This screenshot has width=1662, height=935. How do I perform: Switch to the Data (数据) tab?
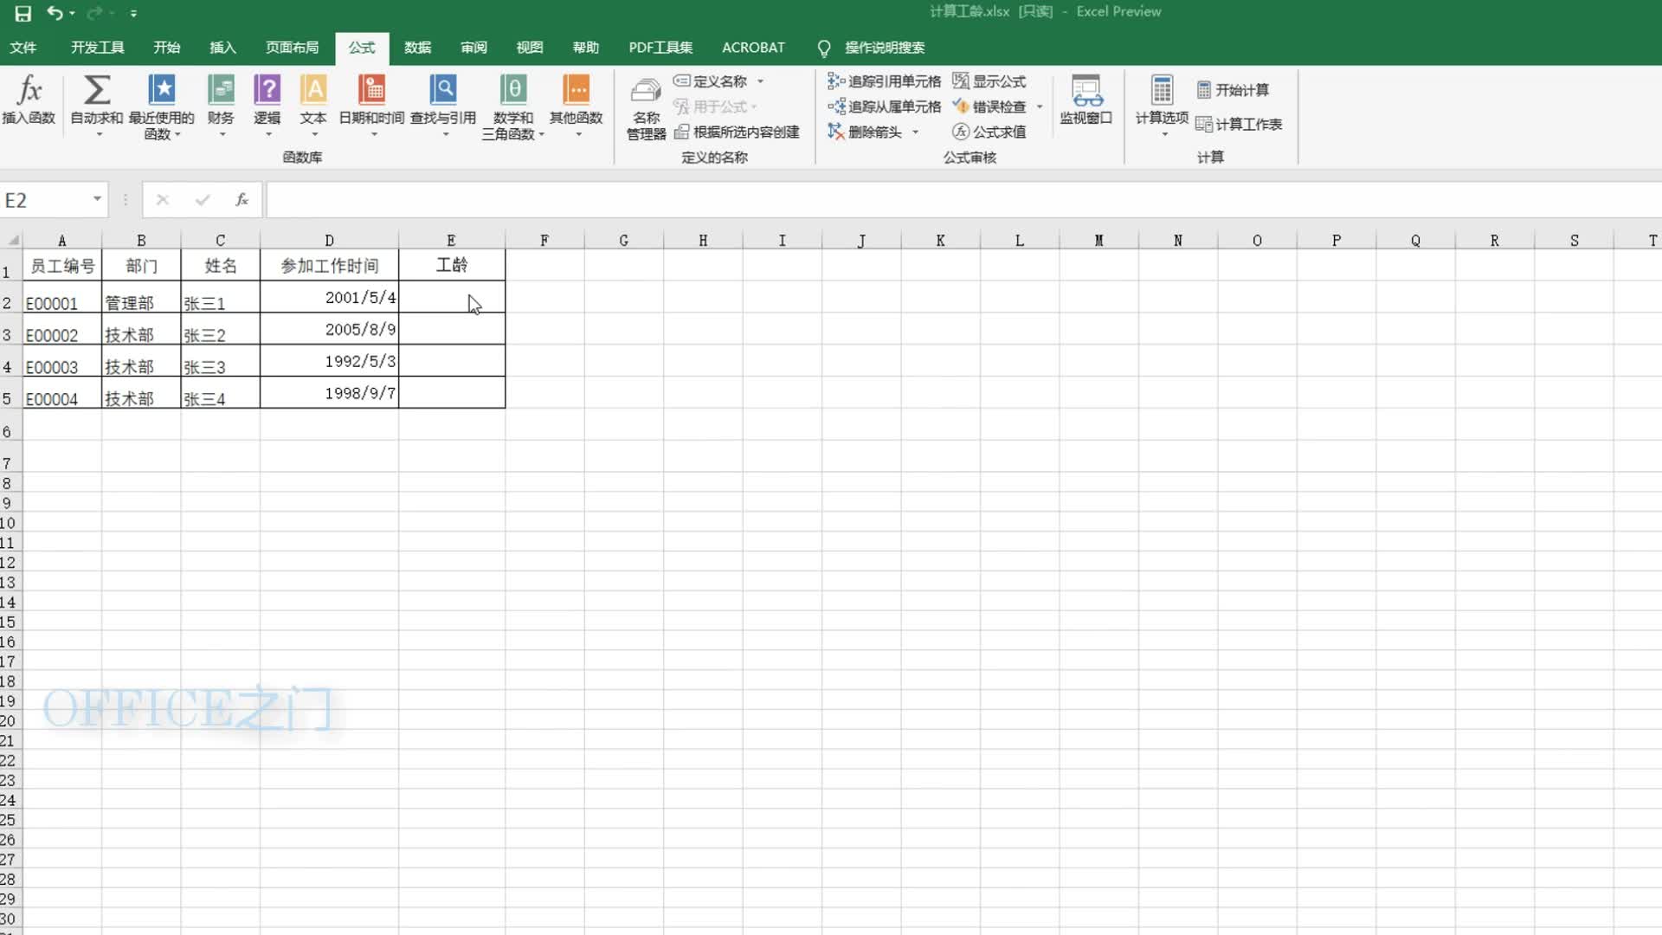tap(418, 48)
